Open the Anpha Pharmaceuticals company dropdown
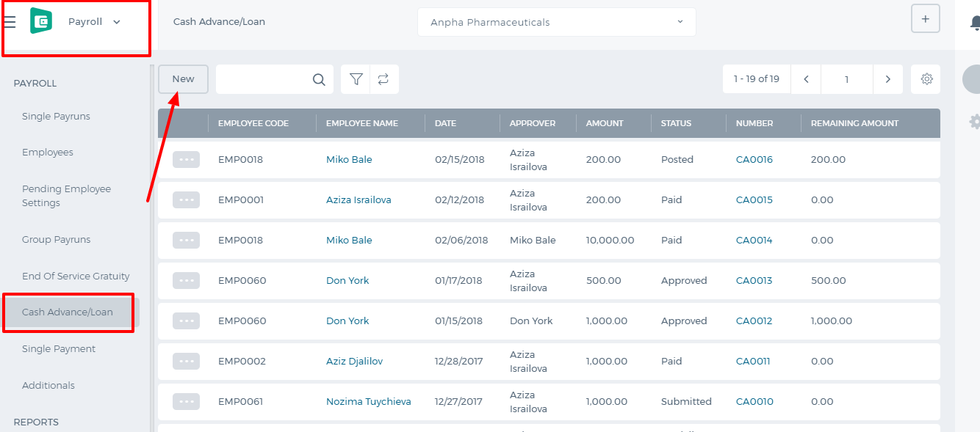Image resolution: width=980 pixels, height=432 pixels. coord(556,22)
